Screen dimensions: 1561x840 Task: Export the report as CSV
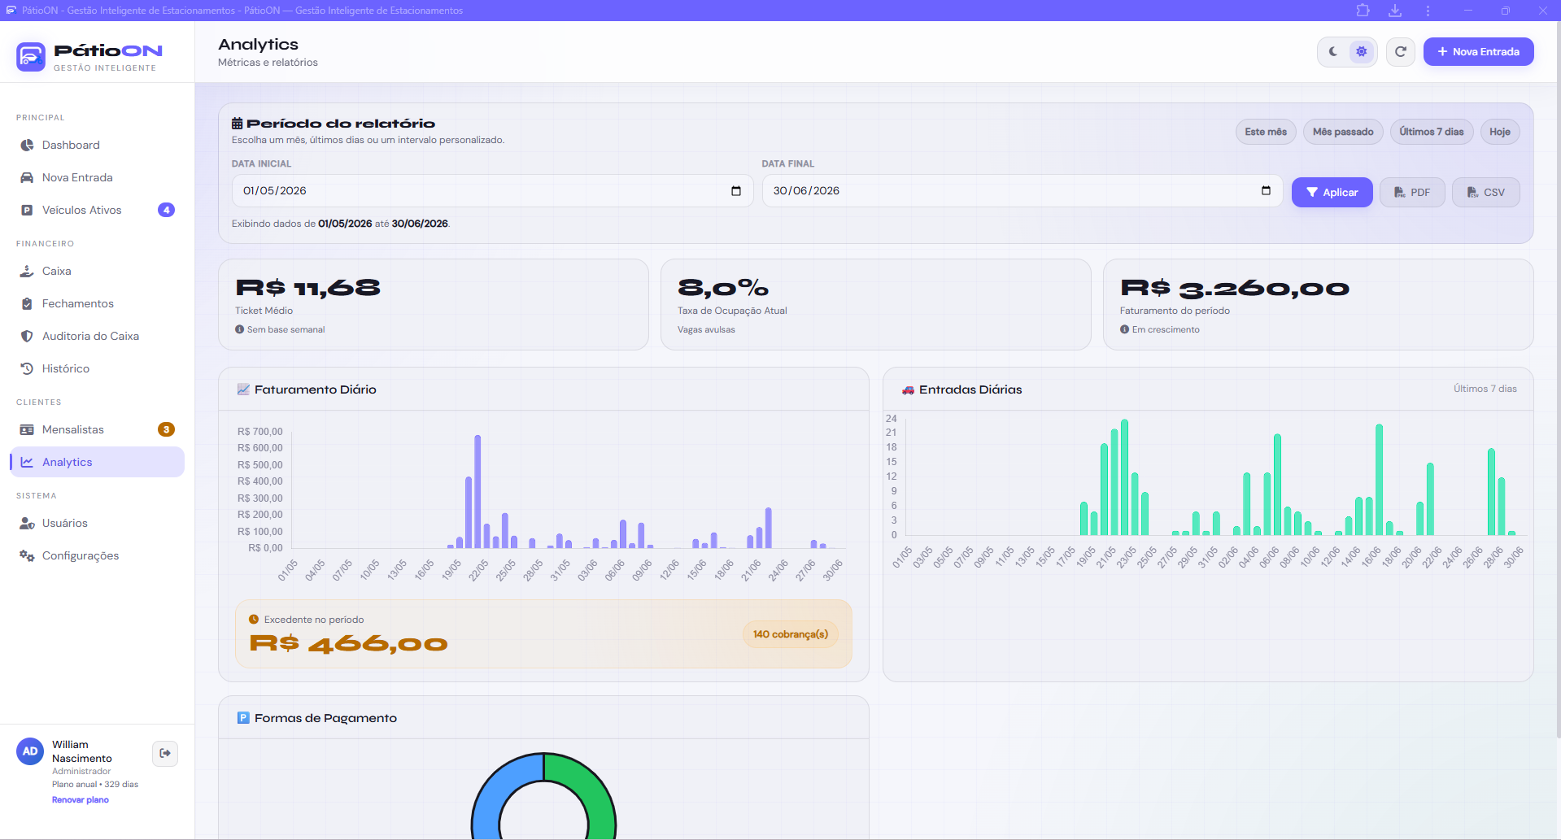[1486, 192]
